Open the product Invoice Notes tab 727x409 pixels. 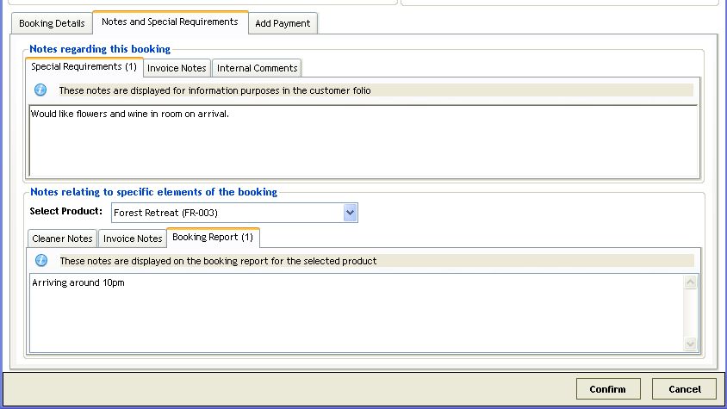click(133, 239)
